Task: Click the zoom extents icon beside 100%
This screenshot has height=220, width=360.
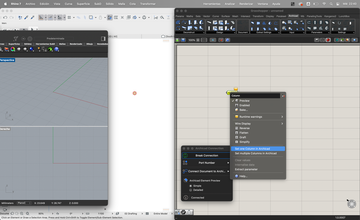Action: [x=204, y=40]
